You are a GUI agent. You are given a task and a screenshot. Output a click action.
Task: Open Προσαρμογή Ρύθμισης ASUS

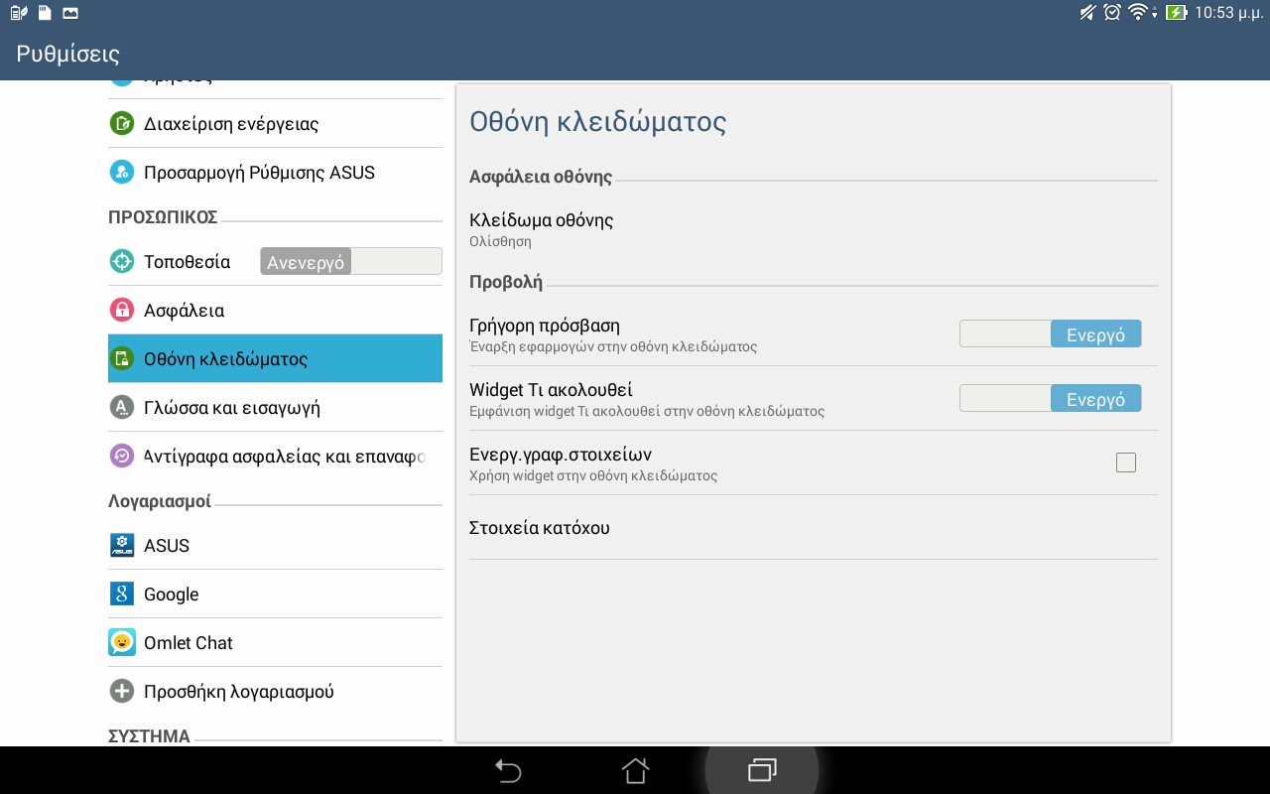tap(275, 172)
